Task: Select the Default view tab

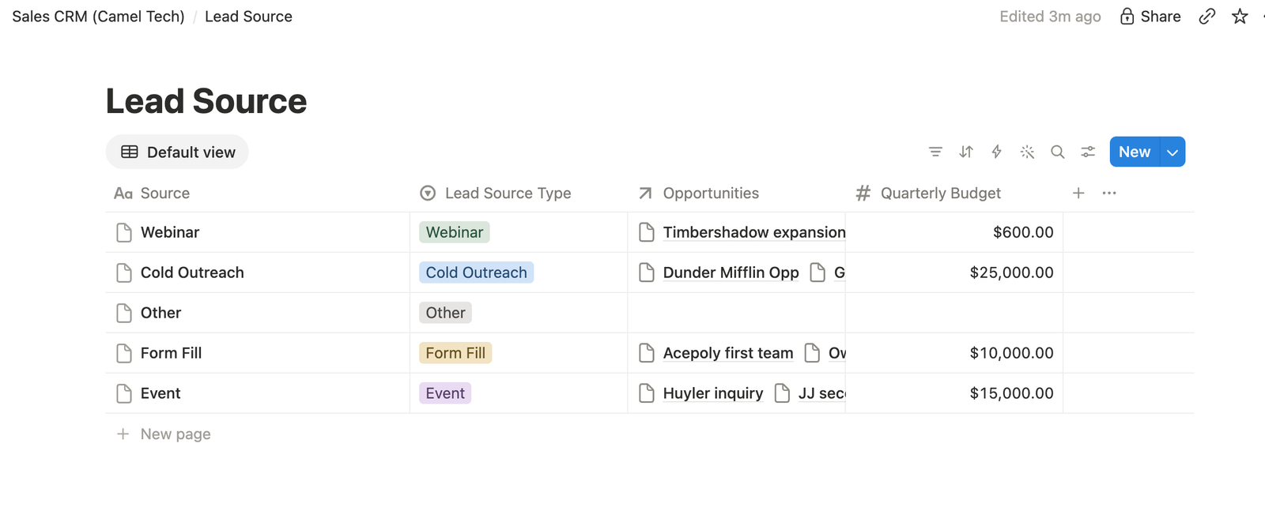Action: coord(177,152)
